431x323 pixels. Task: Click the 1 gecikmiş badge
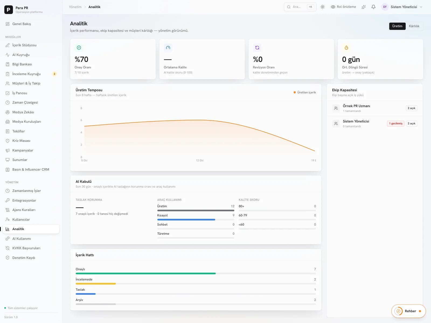pyautogui.click(x=396, y=124)
